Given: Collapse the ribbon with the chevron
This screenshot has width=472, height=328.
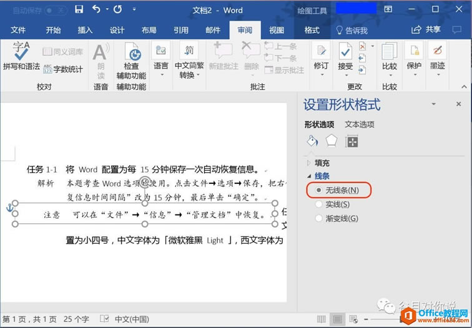Looking at the screenshot, I should pyautogui.click(x=464, y=87).
